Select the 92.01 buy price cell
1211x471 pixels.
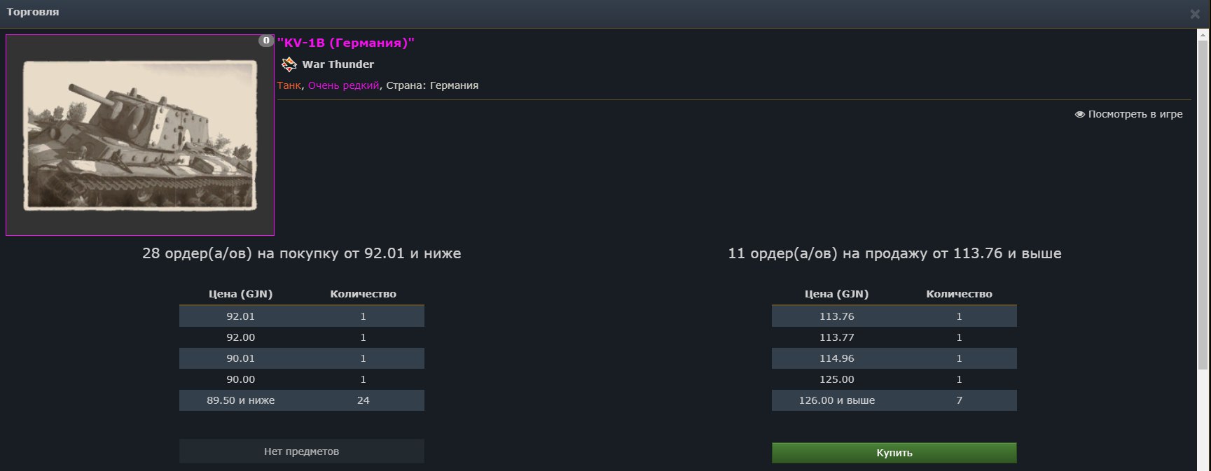(240, 316)
